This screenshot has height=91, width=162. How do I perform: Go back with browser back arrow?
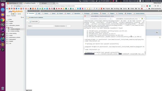7,6
